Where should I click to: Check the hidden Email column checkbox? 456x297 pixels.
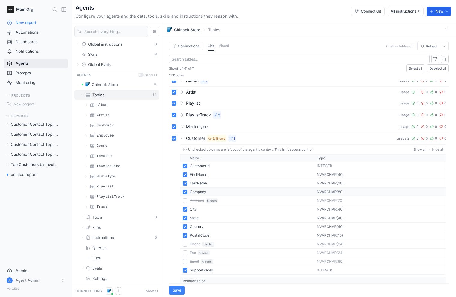click(x=185, y=262)
